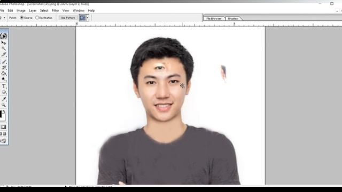Open the Filter menu
Image resolution: width=342 pixels, height=192 pixels.
click(x=56, y=11)
